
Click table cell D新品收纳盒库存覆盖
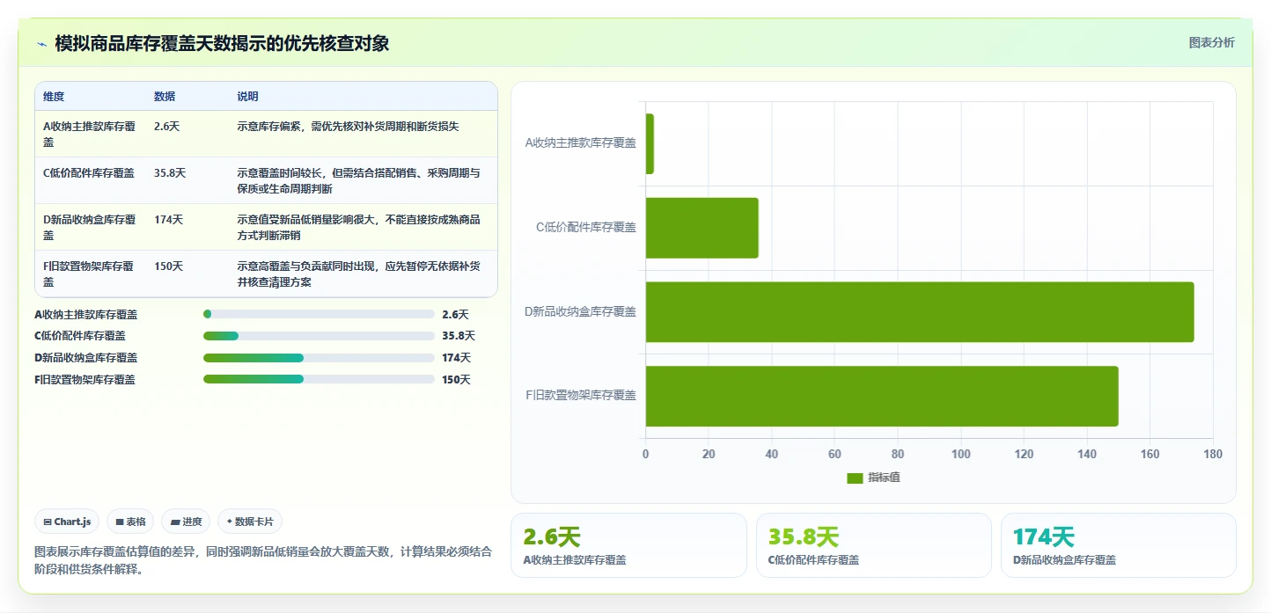pos(90,227)
